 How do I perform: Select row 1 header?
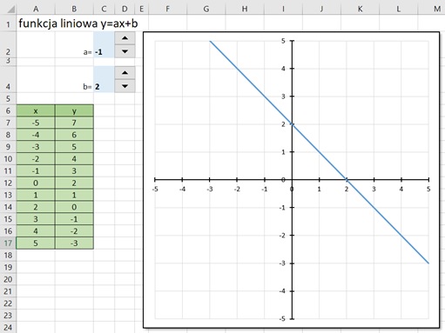[8, 24]
